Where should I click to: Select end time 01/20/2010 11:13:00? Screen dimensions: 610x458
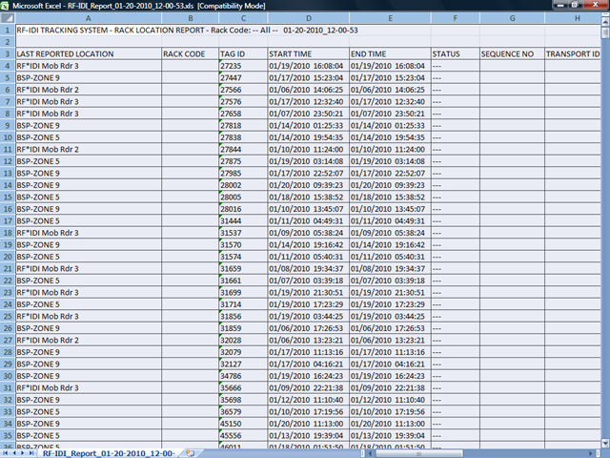(390, 424)
